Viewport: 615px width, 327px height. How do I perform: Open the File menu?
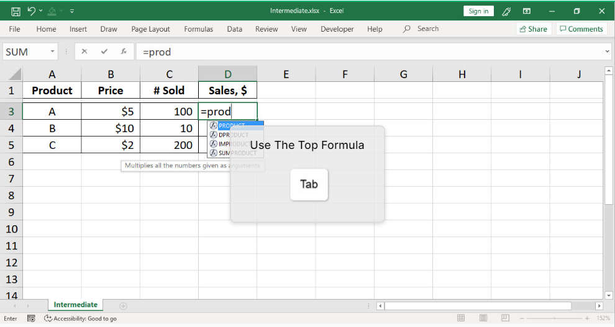pos(14,29)
